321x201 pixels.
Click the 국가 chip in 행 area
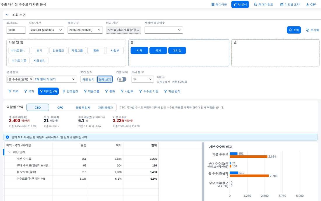pyautogui.click(x=158, y=51)
